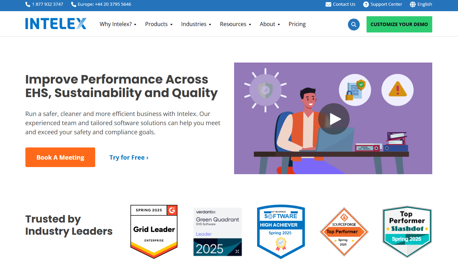The image size is (458, 278).
Task: Open site search with the magnifier icon
Action: coord(354,24)
